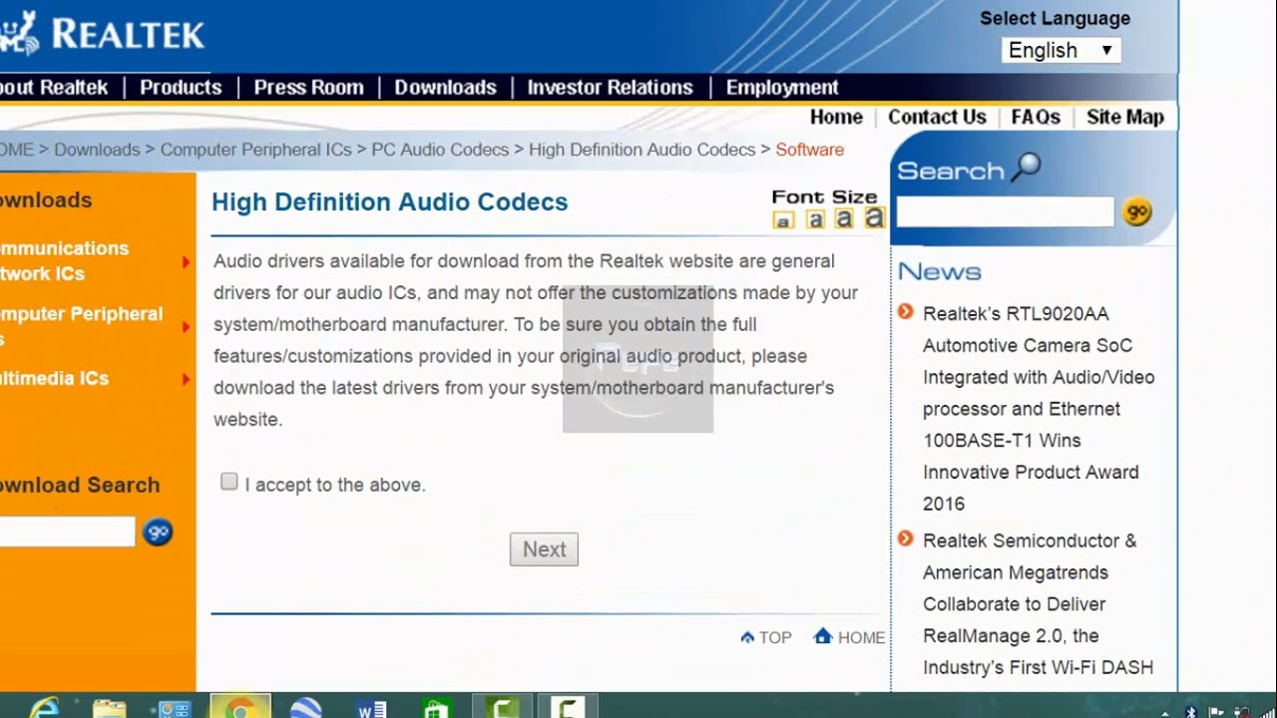Click the home house icon near HOME
This screenshot has height=718, width=1277.
[x=823, y=635]
